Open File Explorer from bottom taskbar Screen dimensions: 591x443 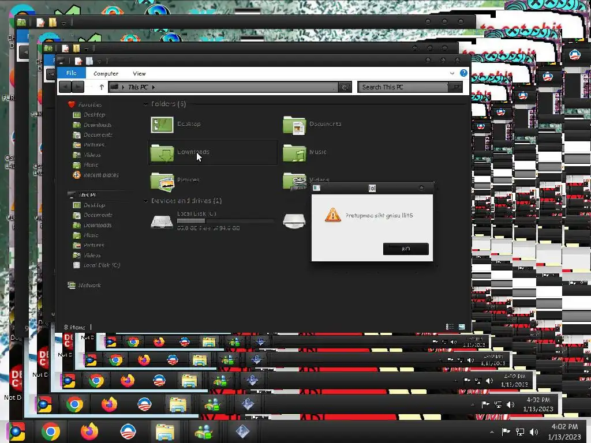point(164,431)
